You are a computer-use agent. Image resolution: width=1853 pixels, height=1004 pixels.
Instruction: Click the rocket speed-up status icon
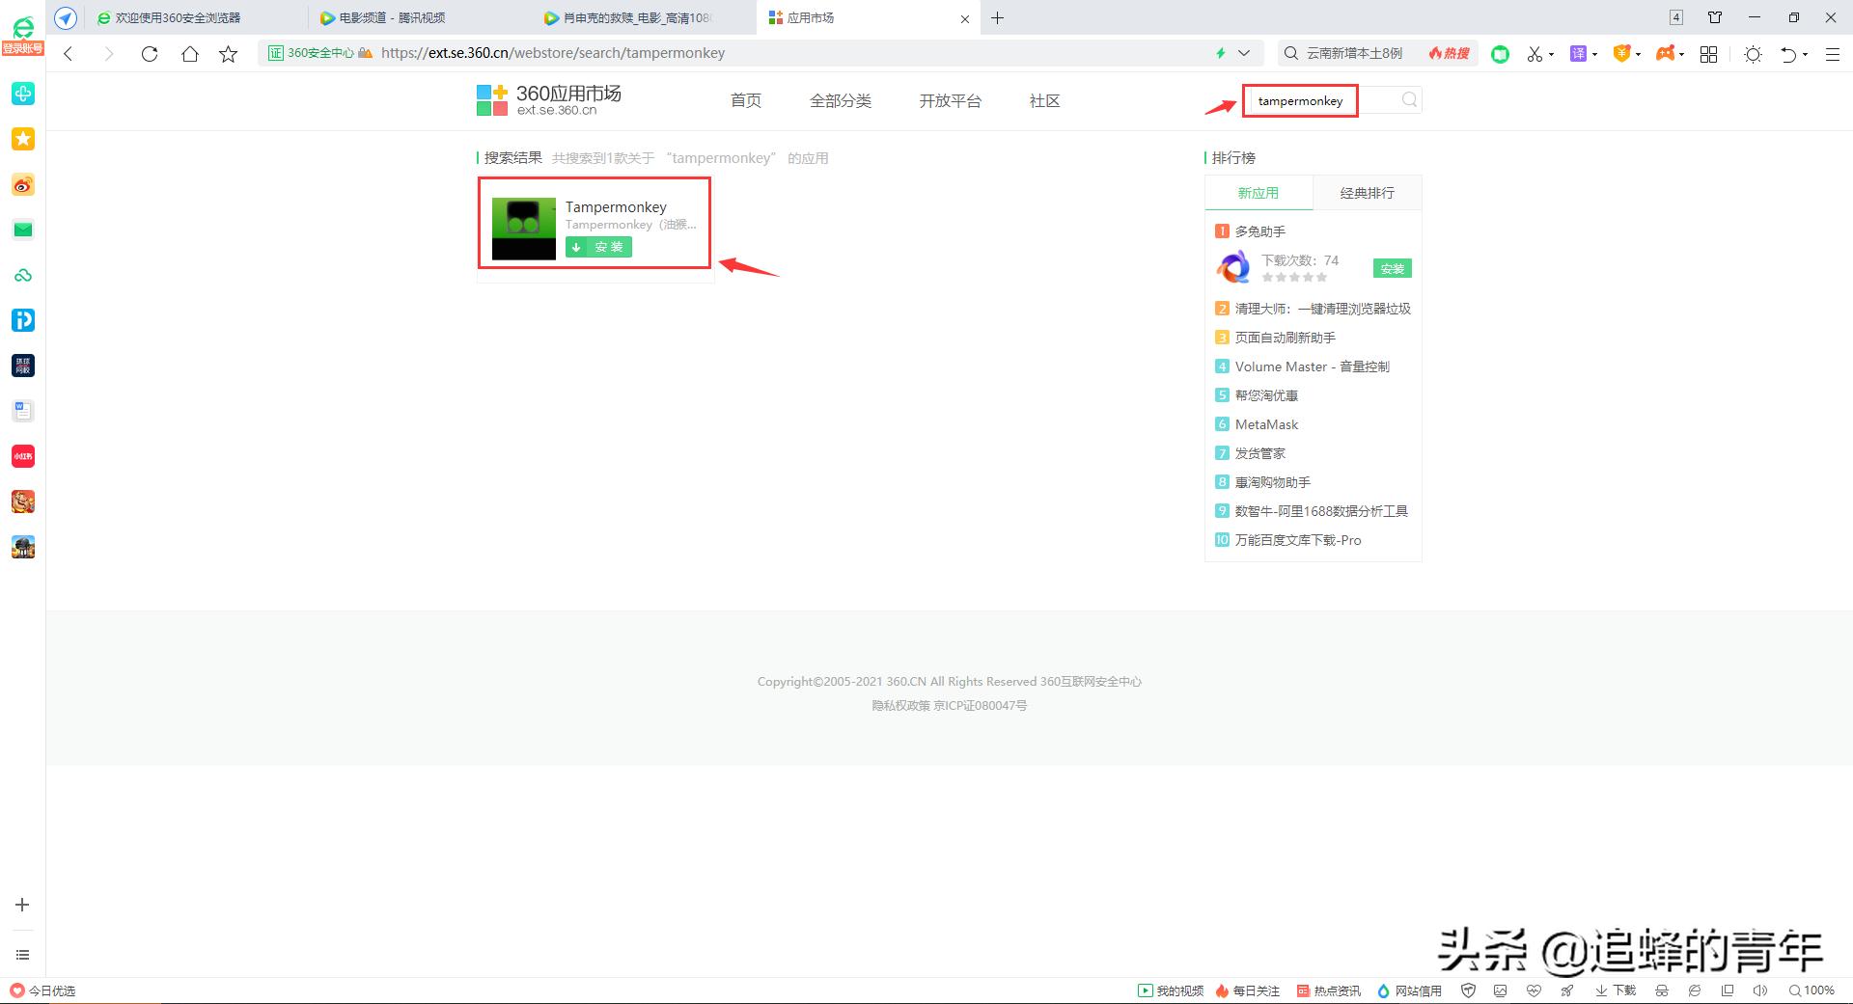(x=1566, y=990)
